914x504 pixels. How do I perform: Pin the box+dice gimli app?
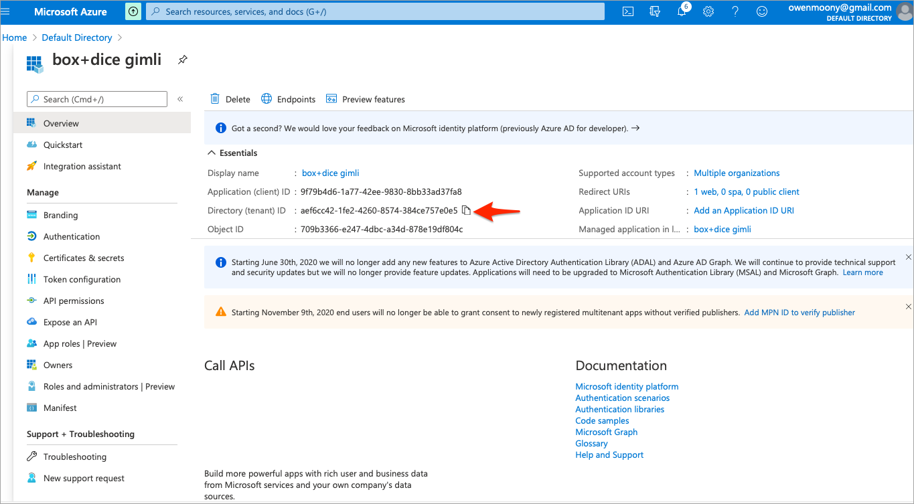coord(182,60)
